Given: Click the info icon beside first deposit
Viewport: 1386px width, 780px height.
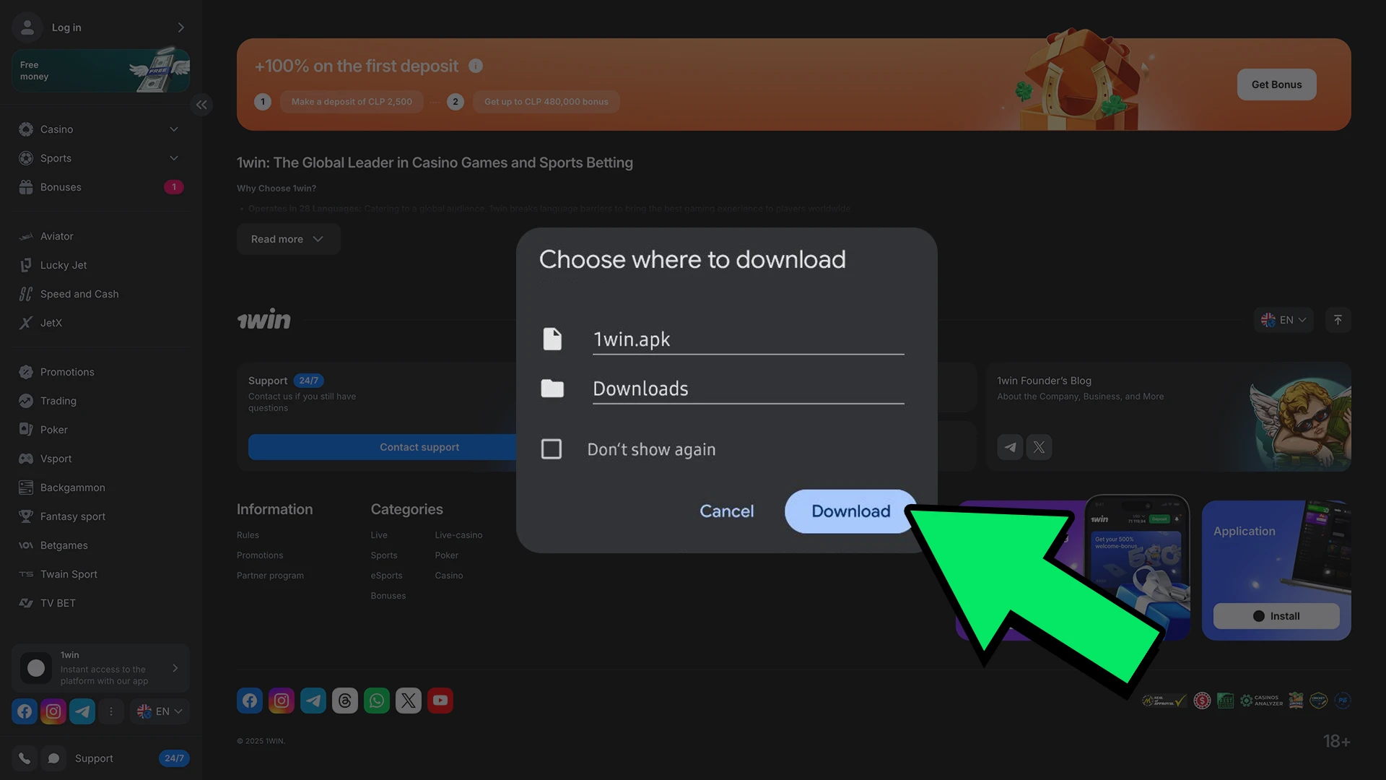Looking at the screenshot, I should coord(476,66).
